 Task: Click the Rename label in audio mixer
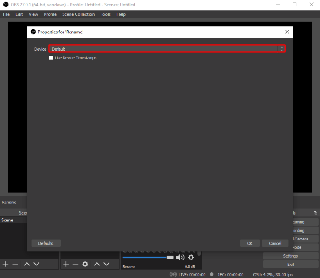(x=129, y=267)
